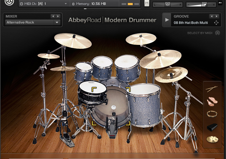Select the large ride cymbal

(x=160, y=59)
